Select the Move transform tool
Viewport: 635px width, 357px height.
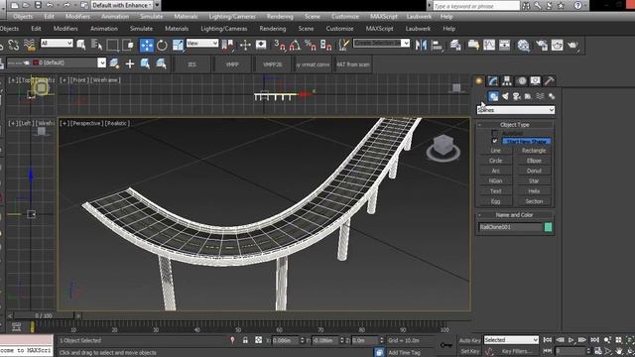(x=146, y=45)
